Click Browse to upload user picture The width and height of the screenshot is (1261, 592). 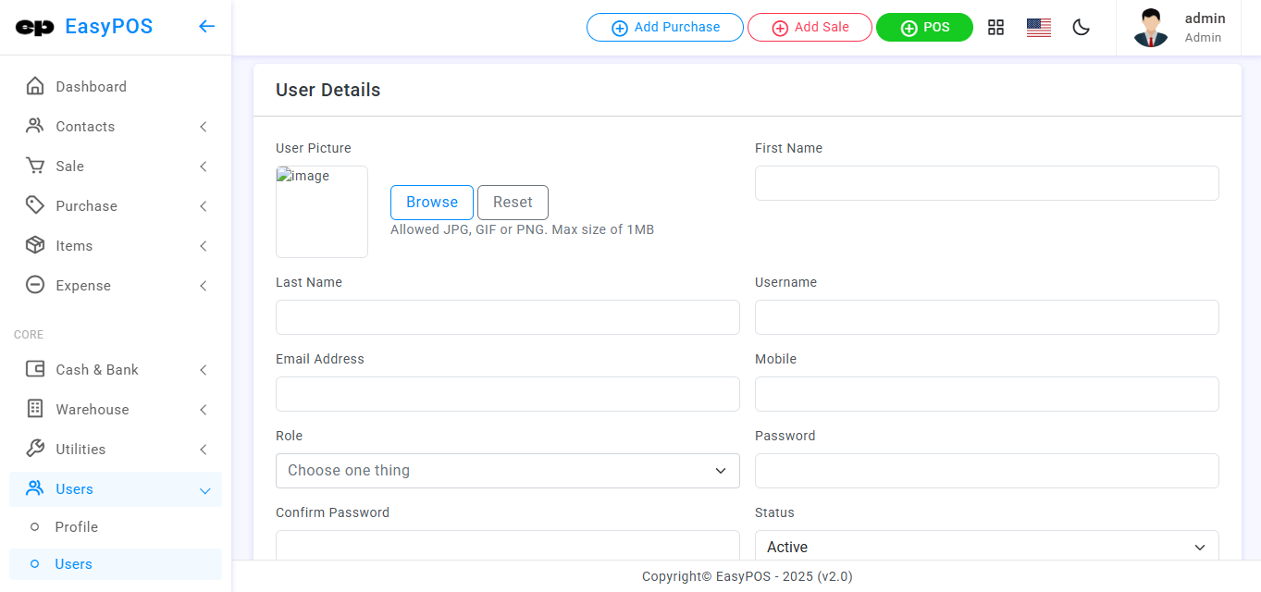pos(431,203)
